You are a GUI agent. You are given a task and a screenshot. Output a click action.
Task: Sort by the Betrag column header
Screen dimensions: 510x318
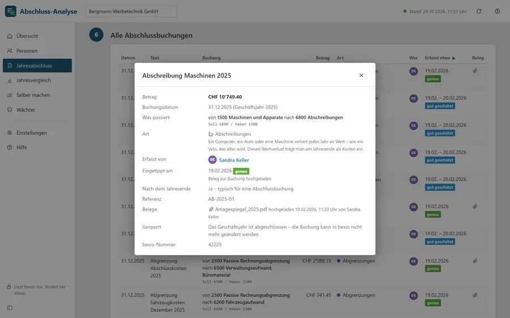pos(322,58)
